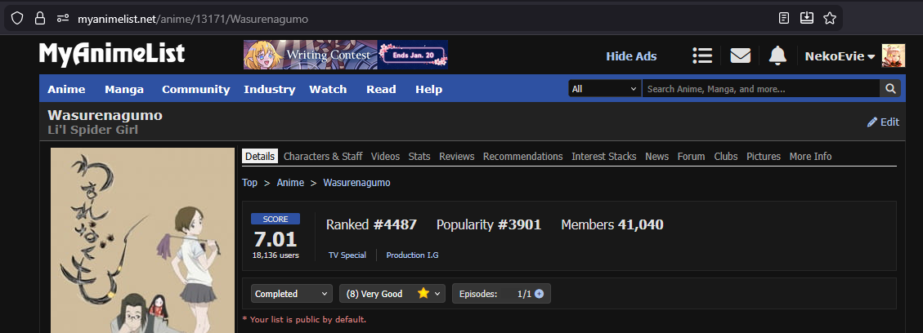The height and width of the screenshot is (333, 923).
Task: Select the Details tab
Action: tap(260, 156)
